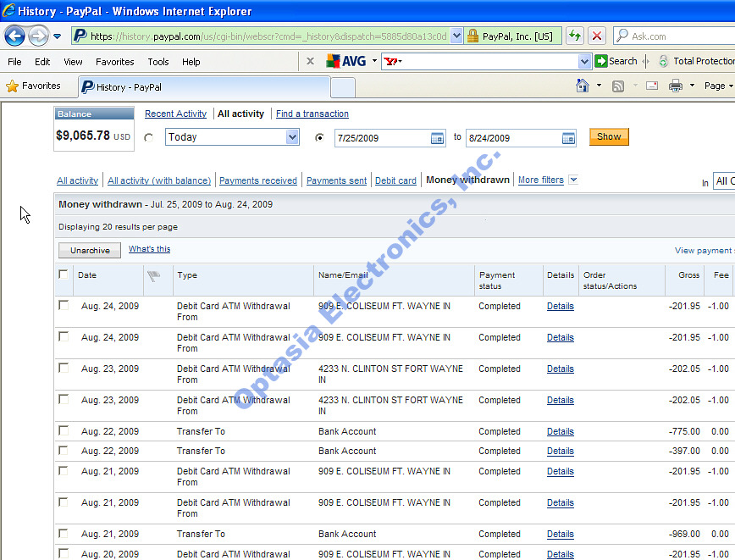Switch to the Payments received filter

tap(258, 180)
